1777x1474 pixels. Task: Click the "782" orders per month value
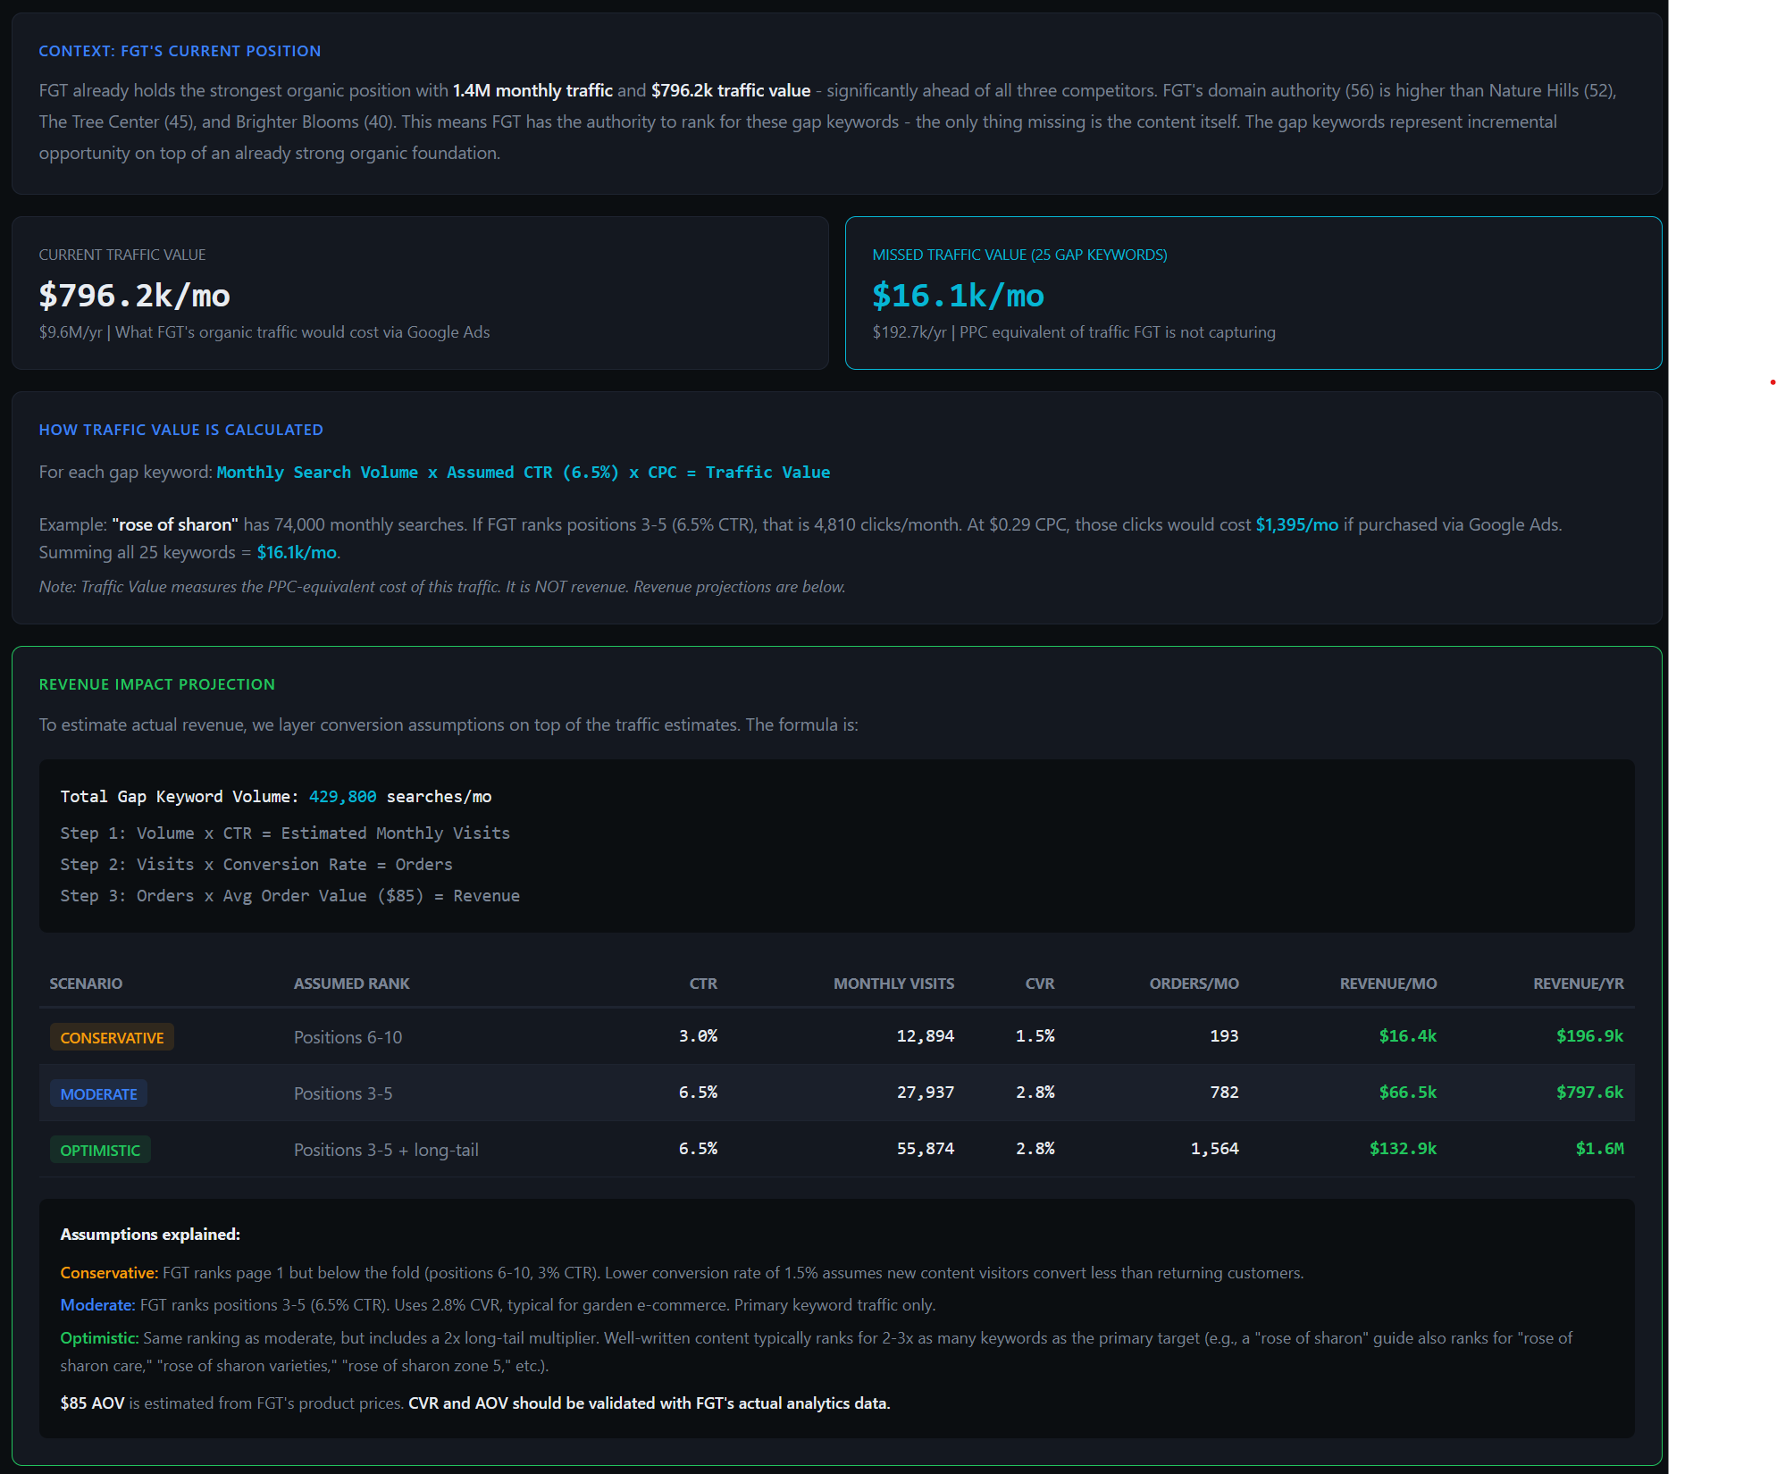1224,1092
